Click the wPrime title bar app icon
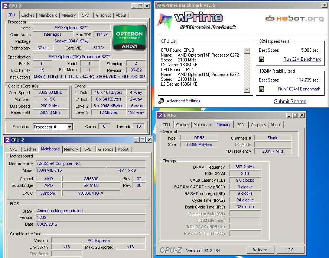Viewport: 329px width, 258px height. [x=158, y=5]
